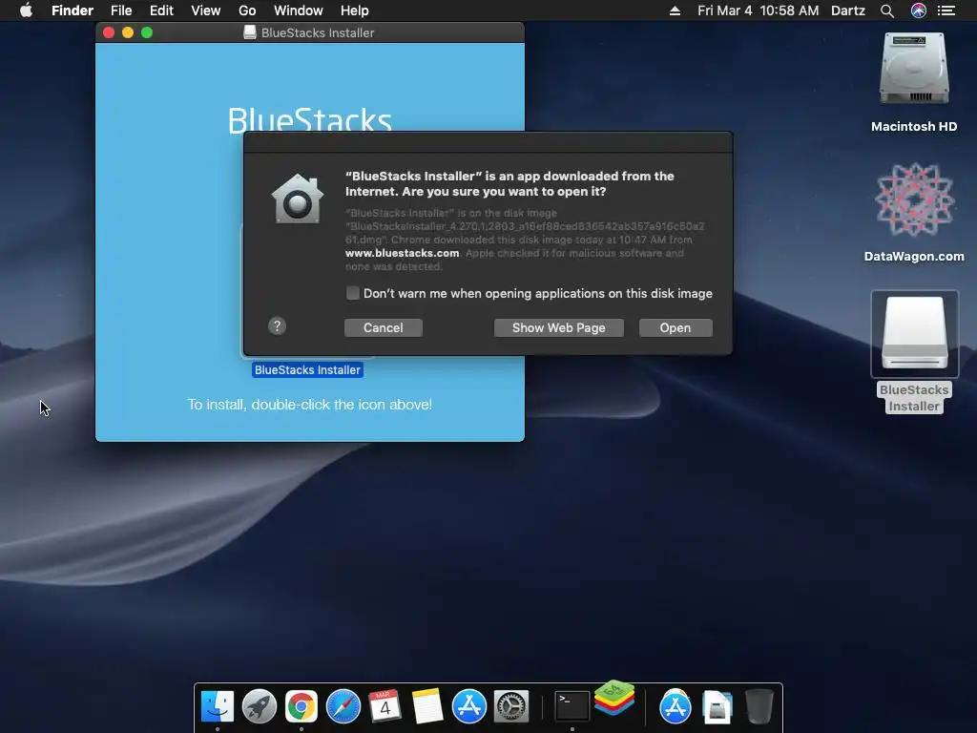977x733 pixels.
Task: Activate Siri from menu bar
Action: coord(919,10)
